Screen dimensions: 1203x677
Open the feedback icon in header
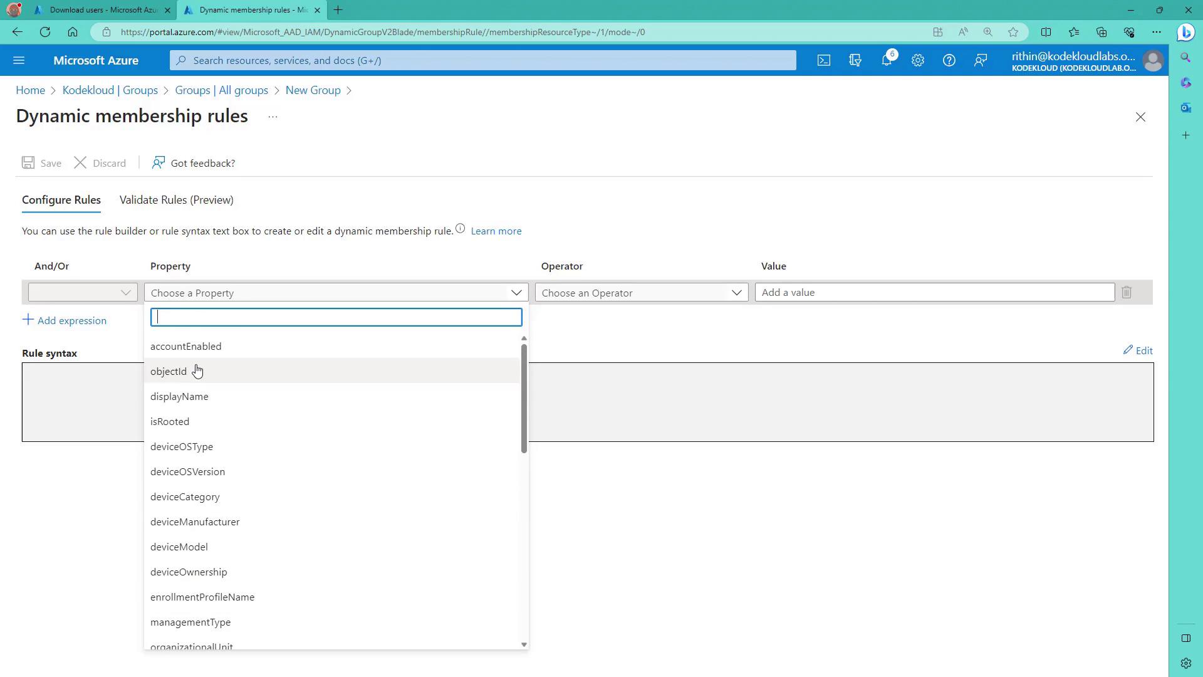point(981,60)
